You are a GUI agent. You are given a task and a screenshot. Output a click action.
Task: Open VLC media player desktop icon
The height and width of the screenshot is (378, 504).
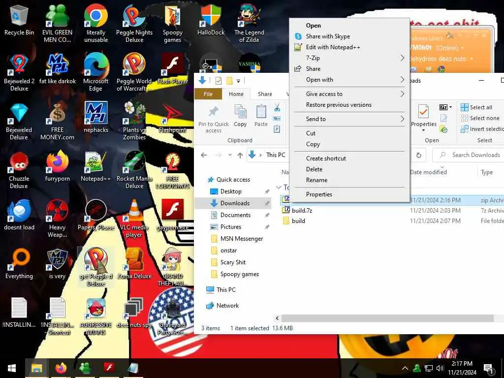134,219
